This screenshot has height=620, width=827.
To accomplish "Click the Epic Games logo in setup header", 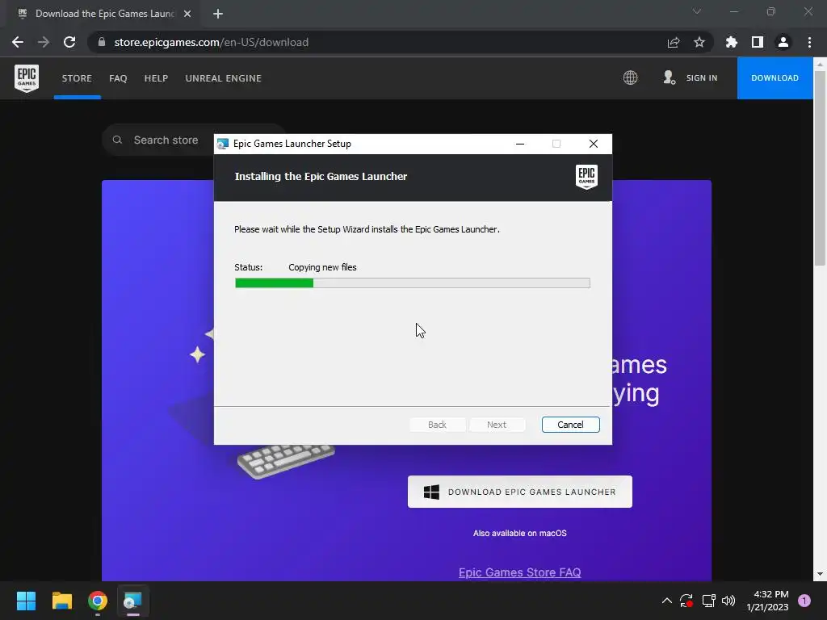I will coord(586,177).
